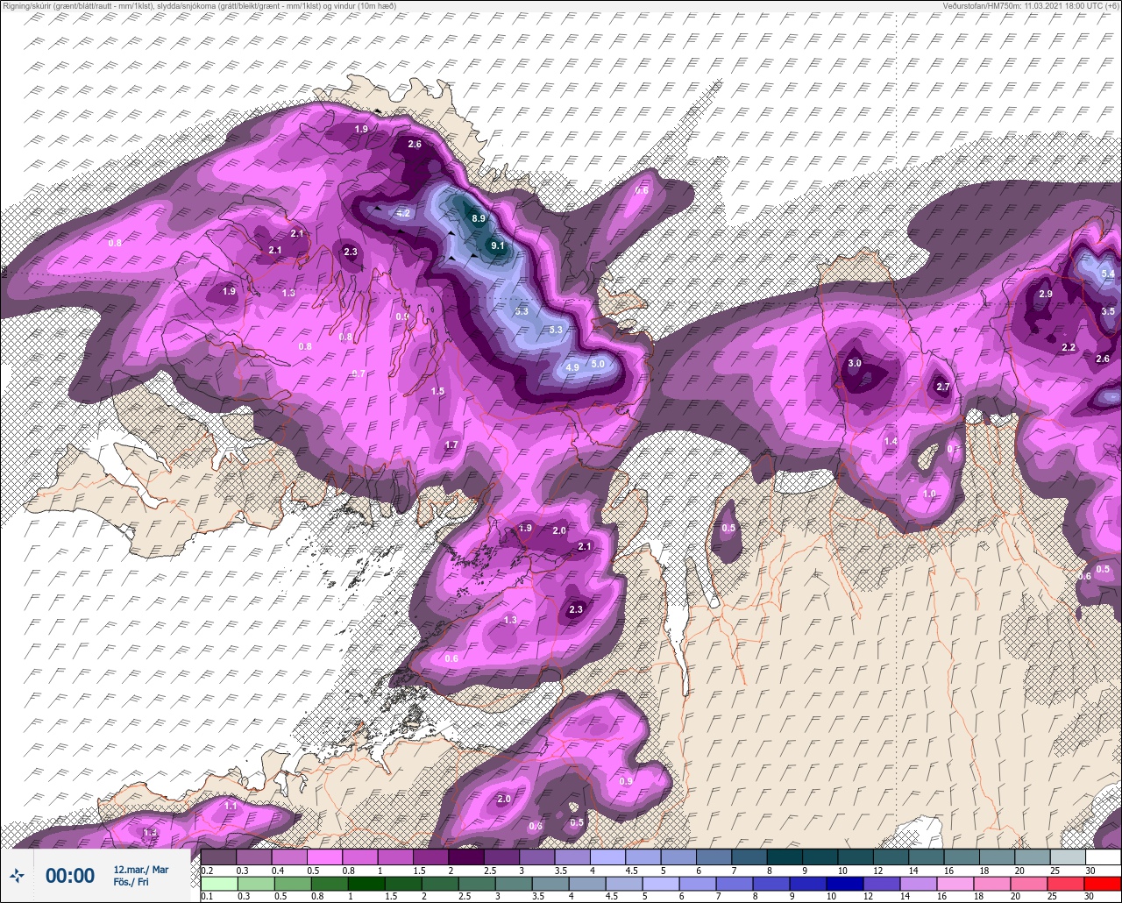Click the 2.2 precipitation value on map
The width and height of the screenshot is (1122, 903).
(1069, 348)
